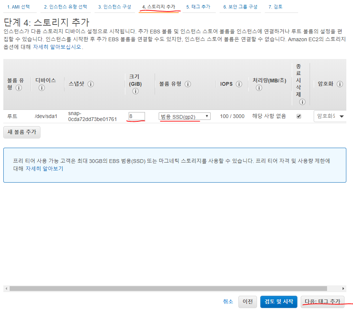Click the horizontal scrollbar thumb
The image size is (353, 311).
168,289
